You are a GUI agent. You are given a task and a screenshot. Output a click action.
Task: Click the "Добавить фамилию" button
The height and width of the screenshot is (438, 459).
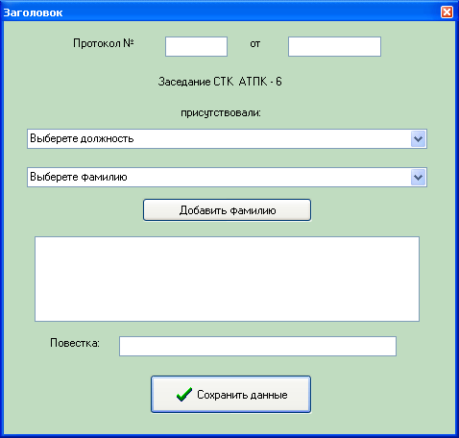(x=227, y=210)
